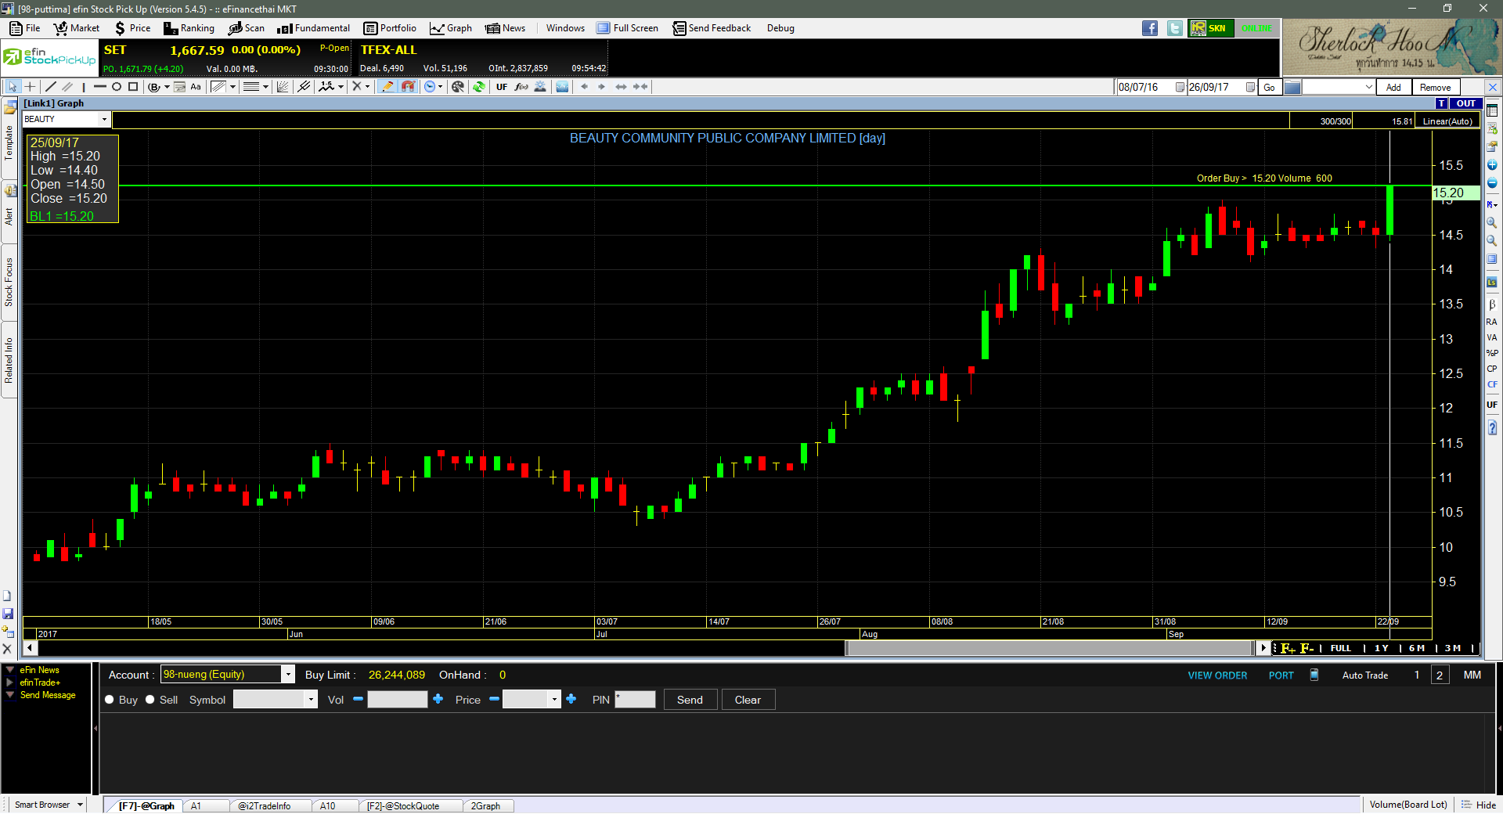
Task: Click the chart horizontal scrollbar thumb
Action: [x=1050, y=647]
